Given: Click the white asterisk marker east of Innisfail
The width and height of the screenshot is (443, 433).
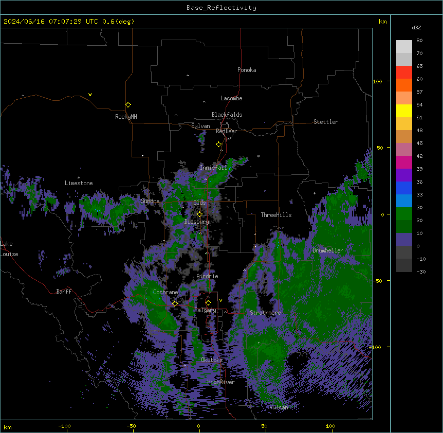Looking at the screenshot, I should pyautogui.click(x=258, y=156).
